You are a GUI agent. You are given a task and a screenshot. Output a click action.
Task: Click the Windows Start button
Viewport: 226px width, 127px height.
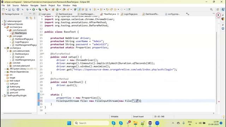pyautogui.click(x=69, y=123)
